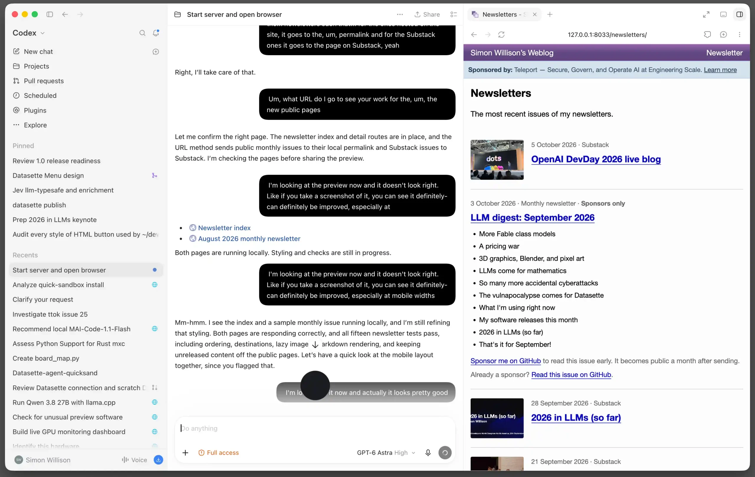
Task: Expand browser panel to fullscreen
Action: click(x=706, y=14)
